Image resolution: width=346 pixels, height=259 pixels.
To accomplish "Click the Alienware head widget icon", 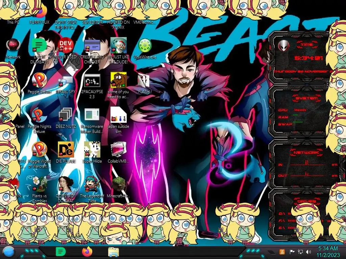I will (x=283, y=46).
